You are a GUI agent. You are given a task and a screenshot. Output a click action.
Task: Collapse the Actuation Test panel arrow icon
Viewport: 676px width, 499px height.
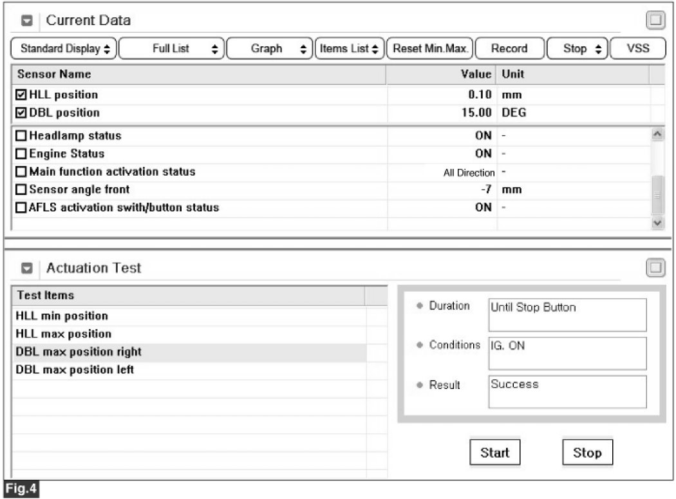pyautogui.click(x=28, y=268)
